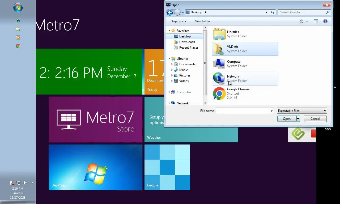Open the Desktop tile

96,167
